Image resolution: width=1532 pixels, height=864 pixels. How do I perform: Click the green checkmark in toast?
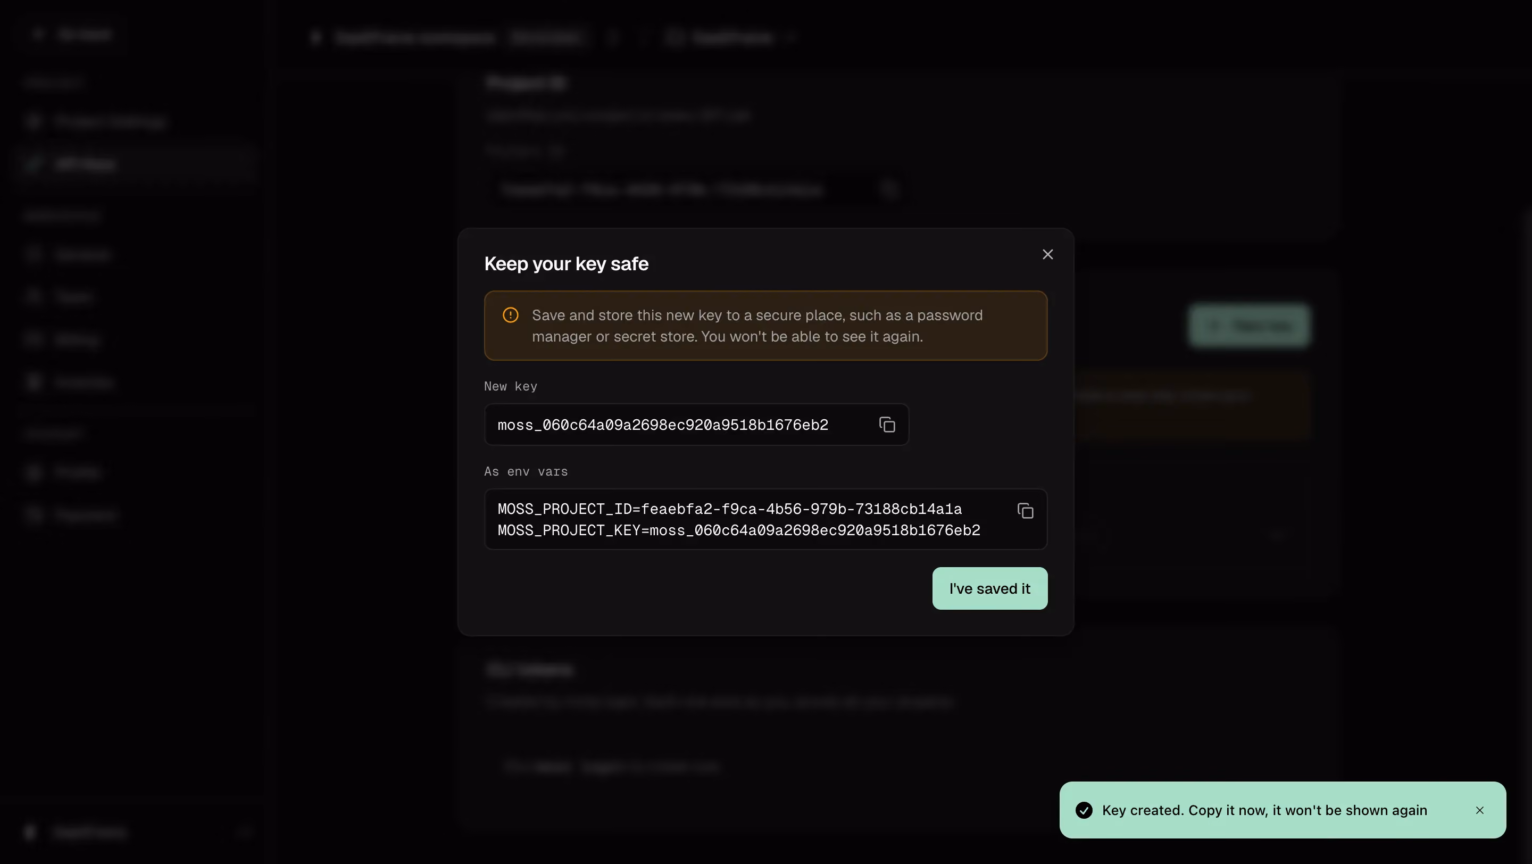pos(1084,810)
